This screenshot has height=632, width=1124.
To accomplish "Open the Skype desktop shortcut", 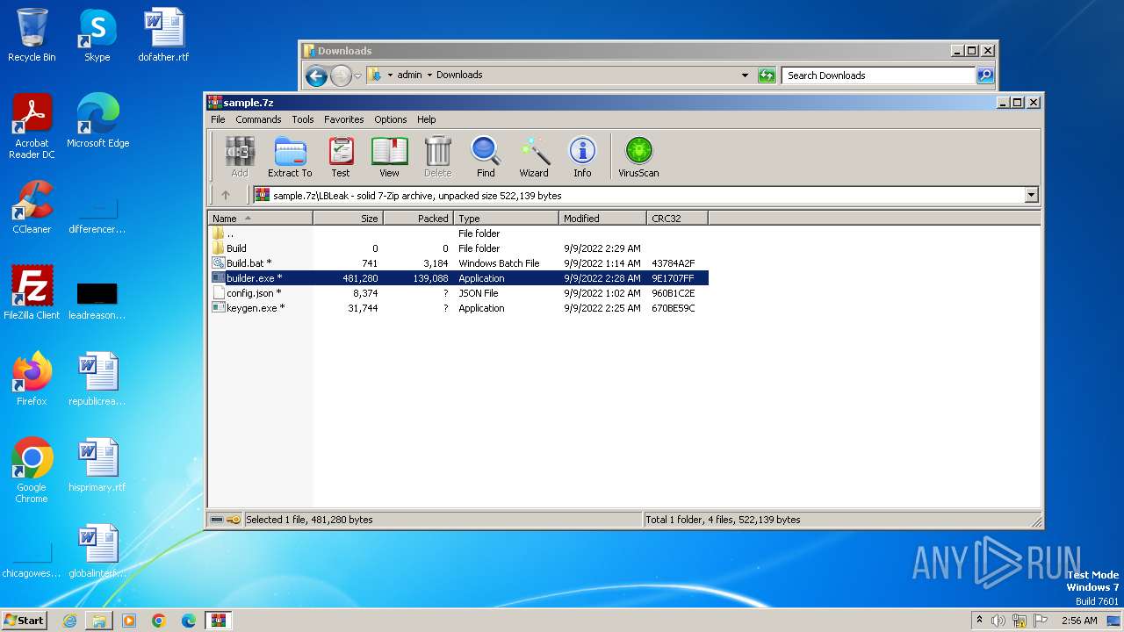I will 97,35.
